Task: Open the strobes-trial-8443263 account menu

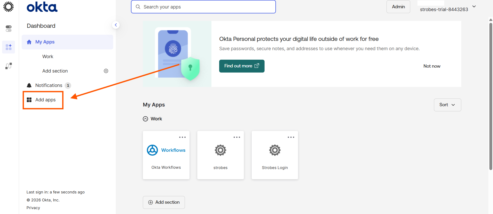Action: (x=444, y=10)
